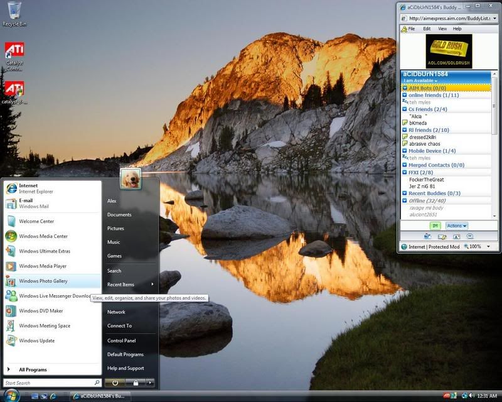This screenshot has width=502, height=402.
Task: Collapse the FFXI (2/8) group
Action: [x=405, y=173]
